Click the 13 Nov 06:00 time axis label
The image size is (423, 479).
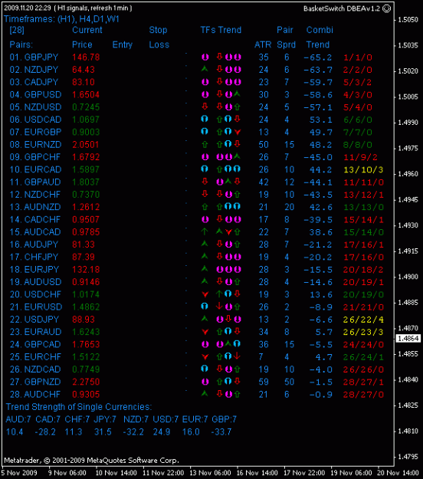click(210, 473)
